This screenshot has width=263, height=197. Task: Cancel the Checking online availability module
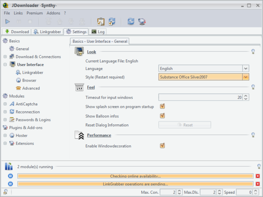[258, 176]
